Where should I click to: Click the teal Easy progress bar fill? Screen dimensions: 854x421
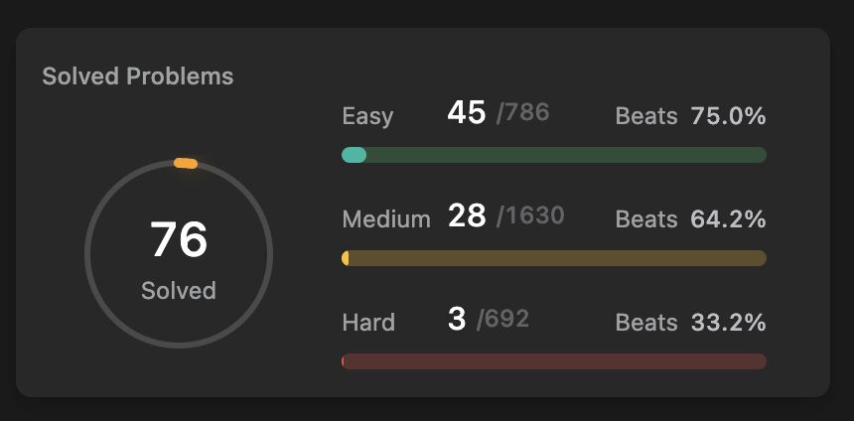[x=355, y=155]
